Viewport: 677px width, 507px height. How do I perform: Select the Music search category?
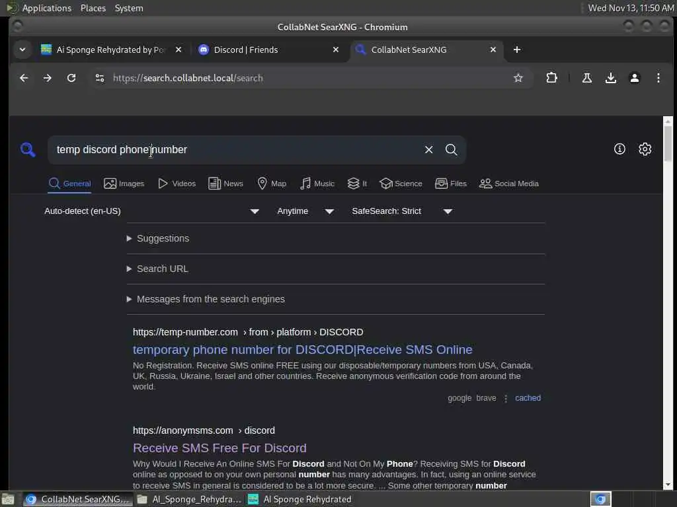[x=317, y=184]
